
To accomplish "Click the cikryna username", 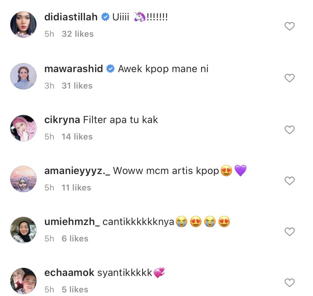I will [62, 120].
